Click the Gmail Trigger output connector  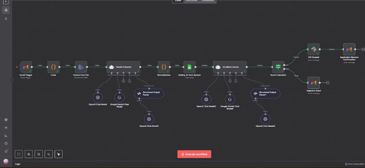point(32,67)
